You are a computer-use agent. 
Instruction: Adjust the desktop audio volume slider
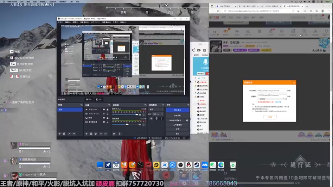[125, 124]
